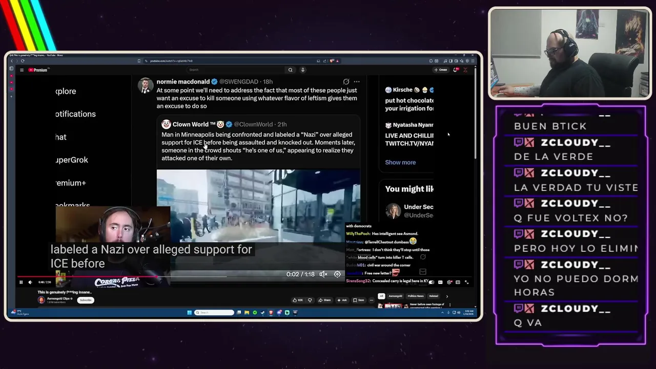Expand hidden system tray icons chevron
656x369 pixels.
pos(442,313)
